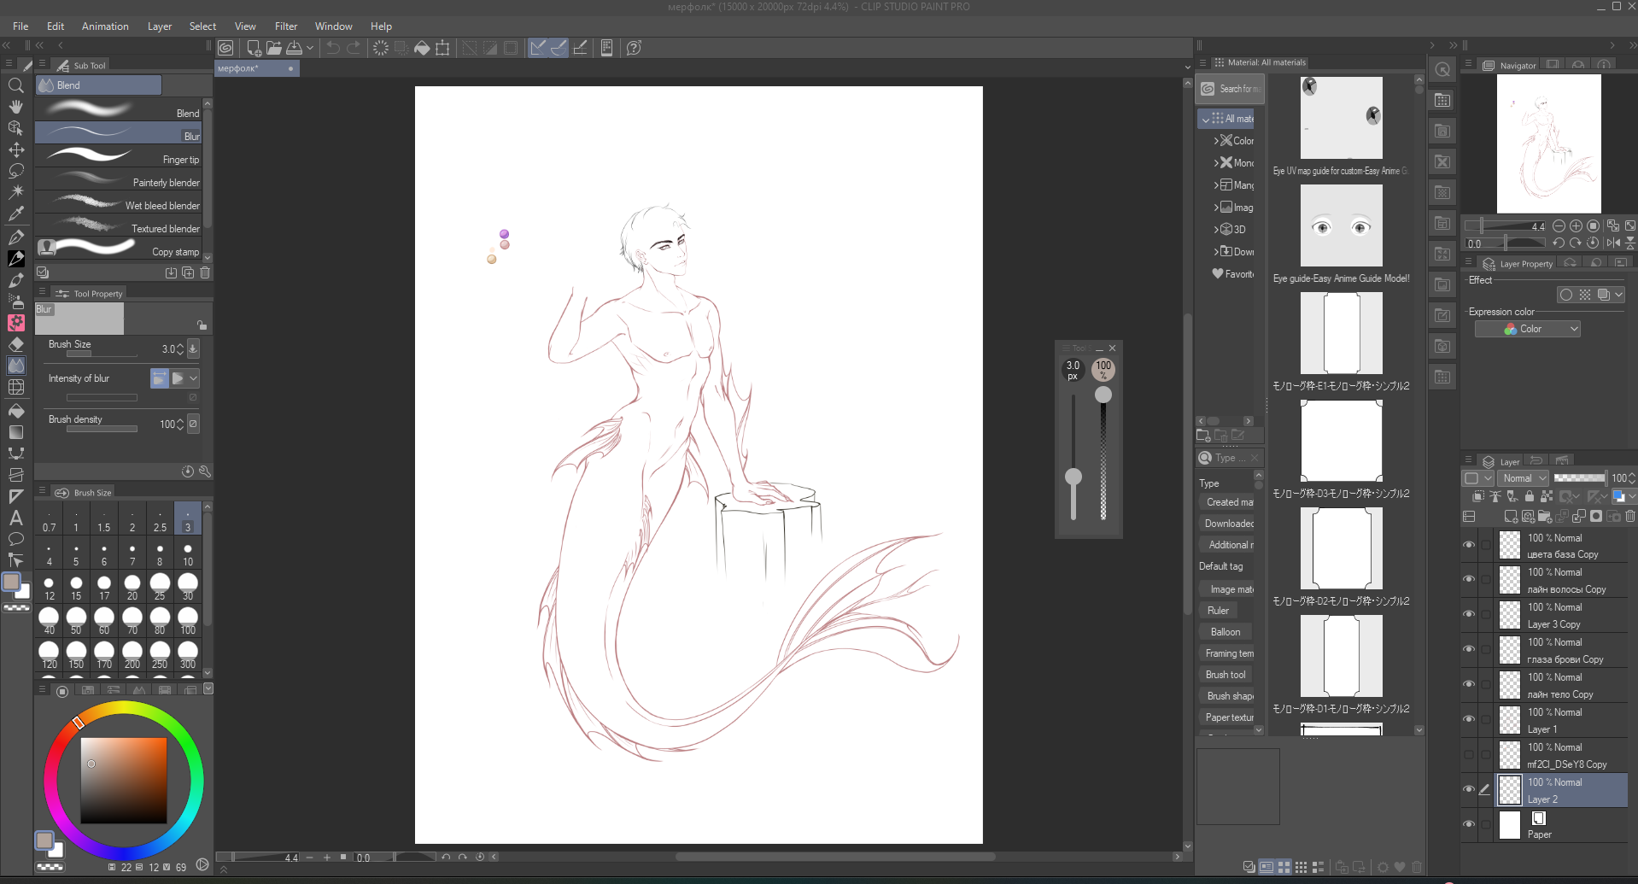Open the File menu
1638x884 pixels.
coord(20,26)
